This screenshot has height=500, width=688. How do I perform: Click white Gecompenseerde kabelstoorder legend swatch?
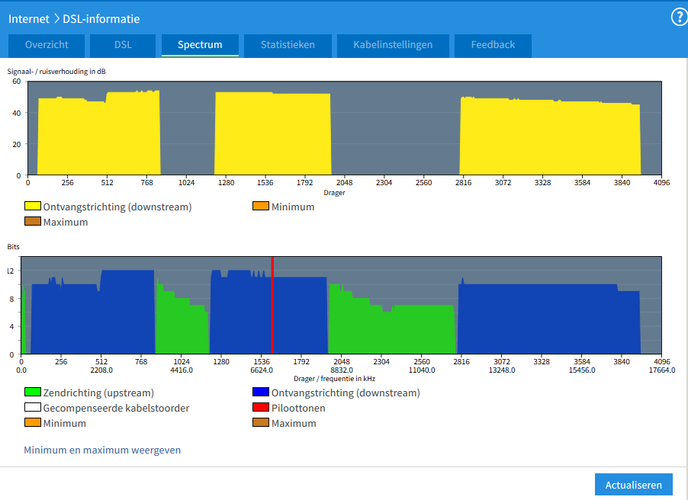(33, 409)
